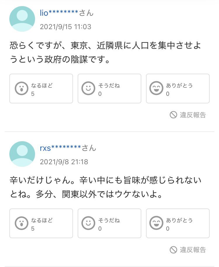219x267 pixels.
Task: Click the surprised face icon in lio's answer
Action: click(22, 89)
